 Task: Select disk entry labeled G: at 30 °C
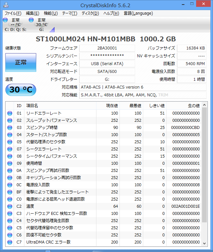click(42, 24)
